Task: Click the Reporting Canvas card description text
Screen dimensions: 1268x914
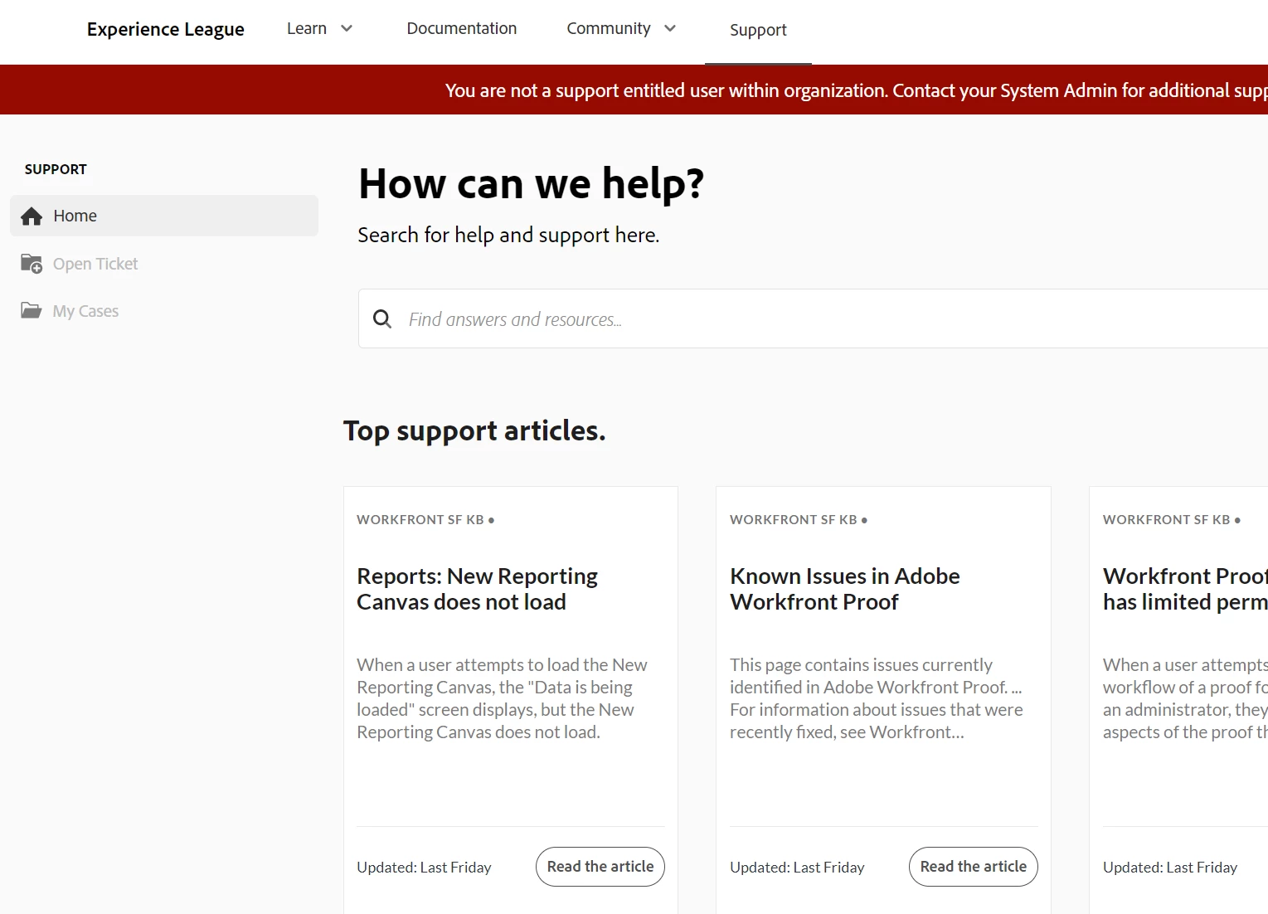Action: tap(503, 698)
